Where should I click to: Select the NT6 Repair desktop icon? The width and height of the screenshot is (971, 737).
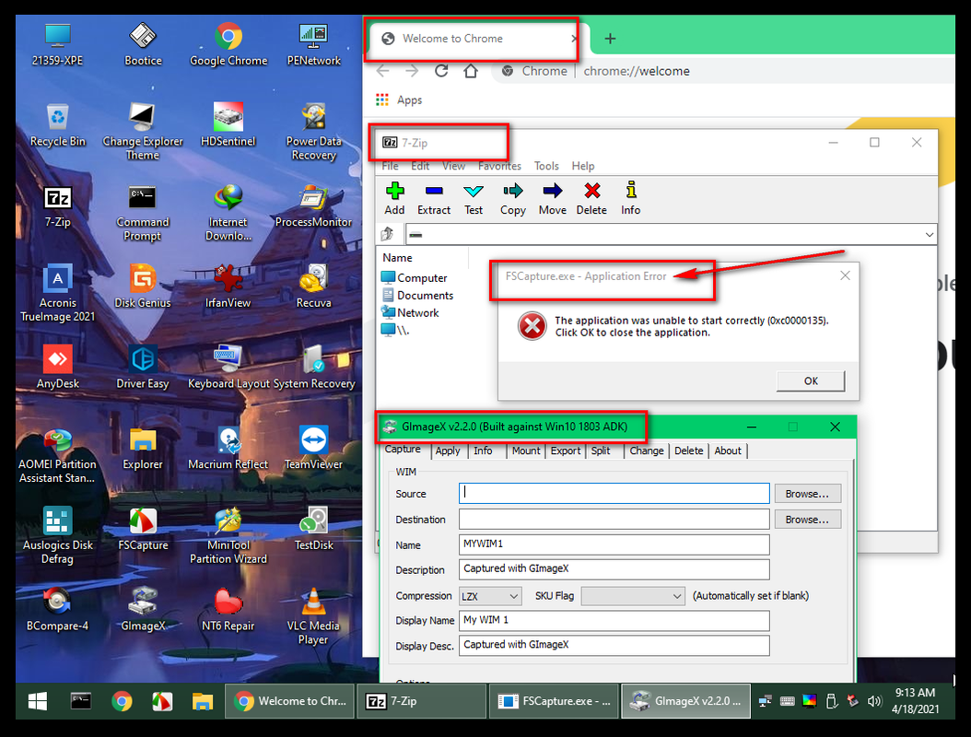pos(228,610)
